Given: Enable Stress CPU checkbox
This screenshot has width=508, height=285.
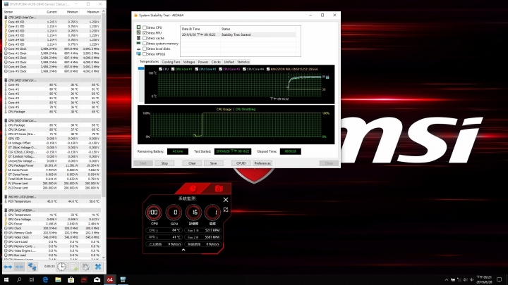Looking at the screenshot, I should click(x=145, y=27).
